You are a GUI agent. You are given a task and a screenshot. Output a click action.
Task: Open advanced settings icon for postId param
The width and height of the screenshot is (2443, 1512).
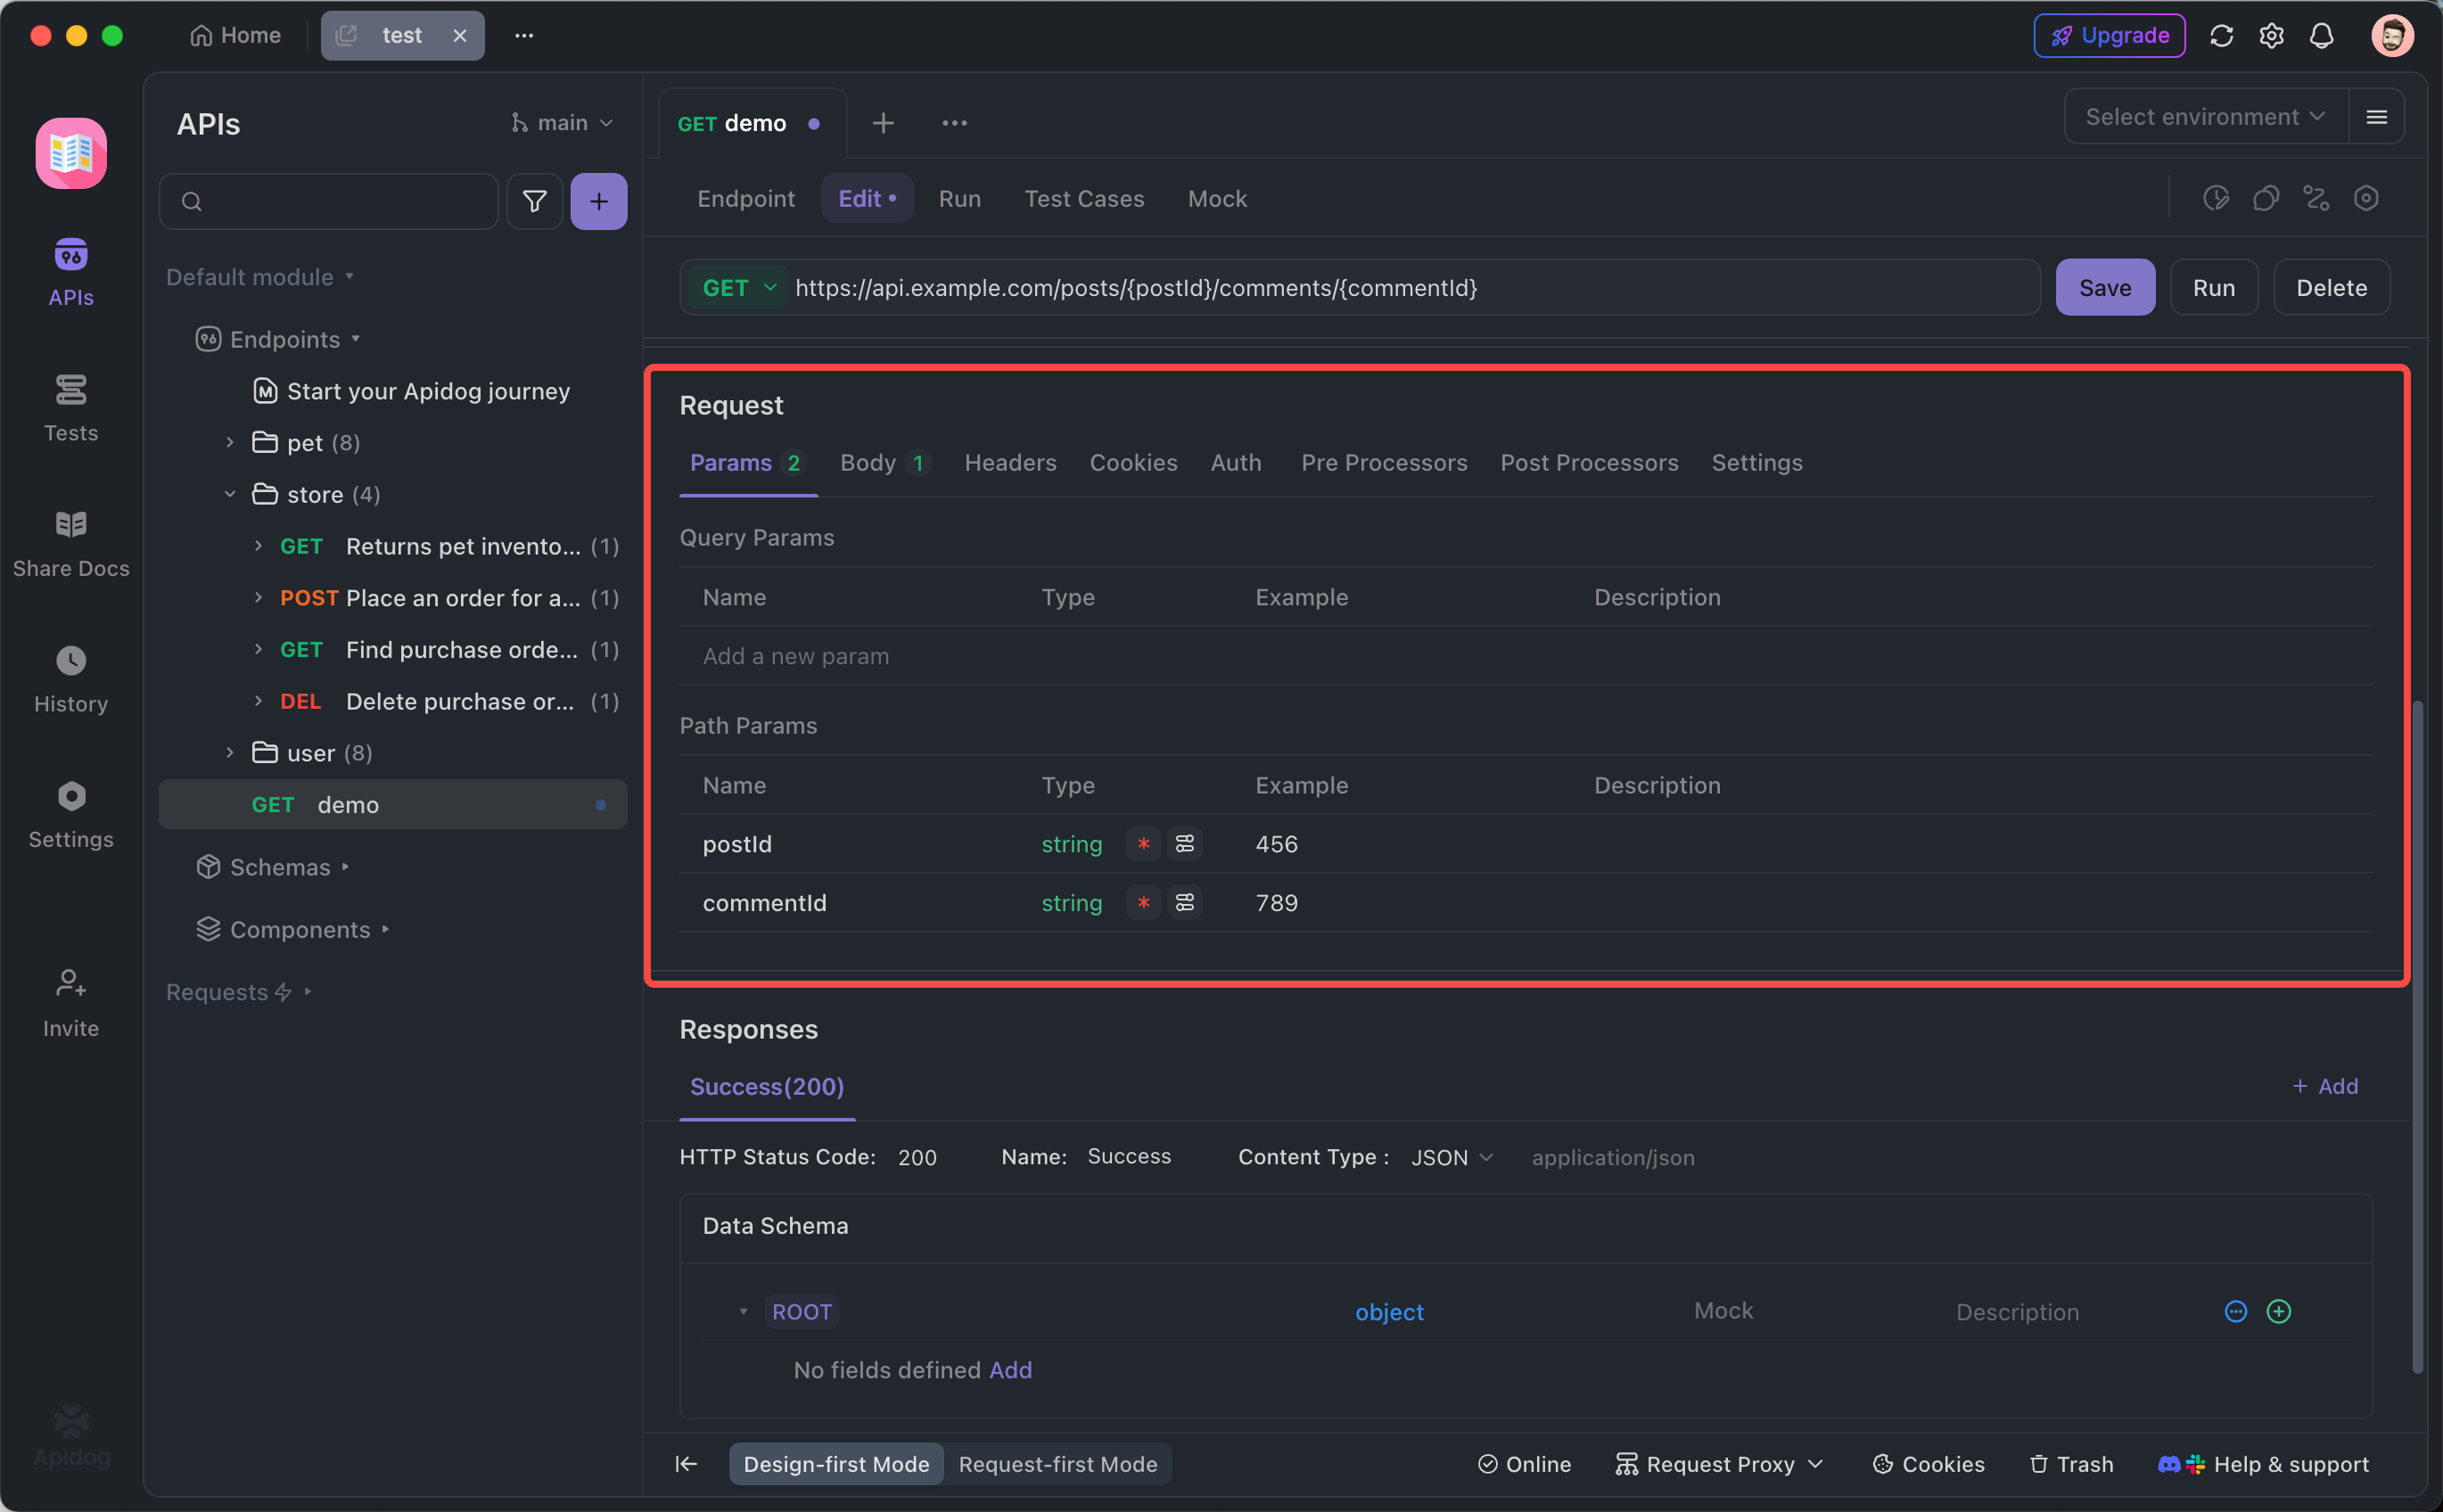1185,844
